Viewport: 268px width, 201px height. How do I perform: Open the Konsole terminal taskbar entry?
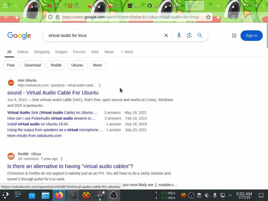(x=73, y=195)
